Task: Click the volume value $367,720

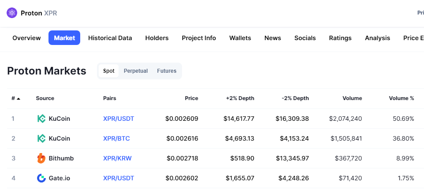Action: (x=348, y=158)
